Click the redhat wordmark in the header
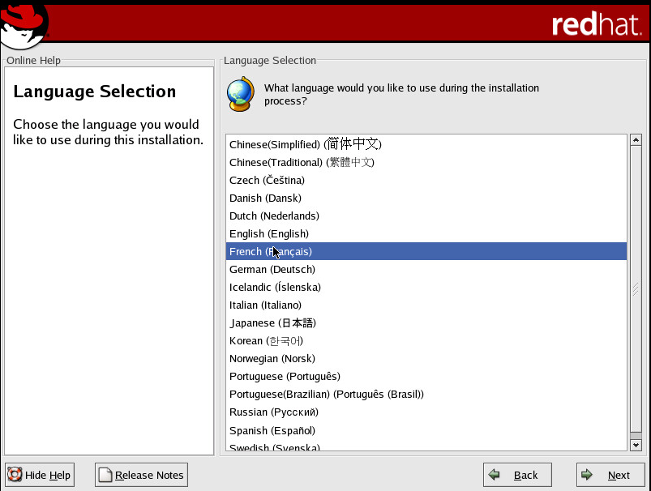Viewport: 651px width, 491px height. click(x=596, y=24)
